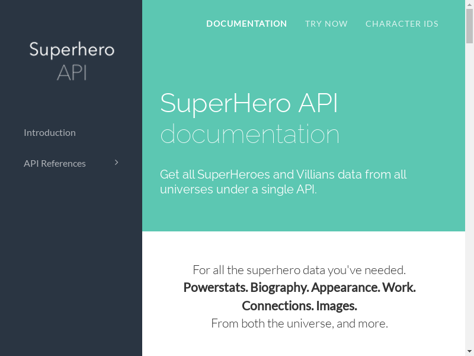Screen dimensions: 474x356
Task: Click "From both the universe, and more."
Action: [299, 324]
